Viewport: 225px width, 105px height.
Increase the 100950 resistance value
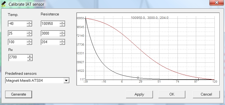(62, 22)
